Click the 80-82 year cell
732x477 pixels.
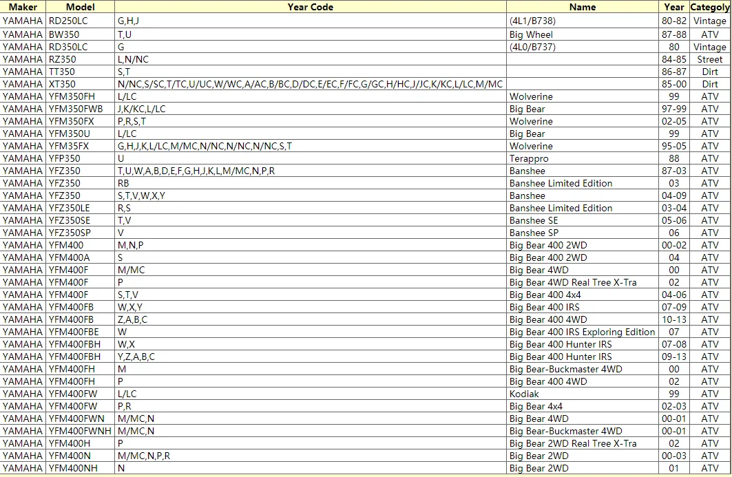click(673, 21)
